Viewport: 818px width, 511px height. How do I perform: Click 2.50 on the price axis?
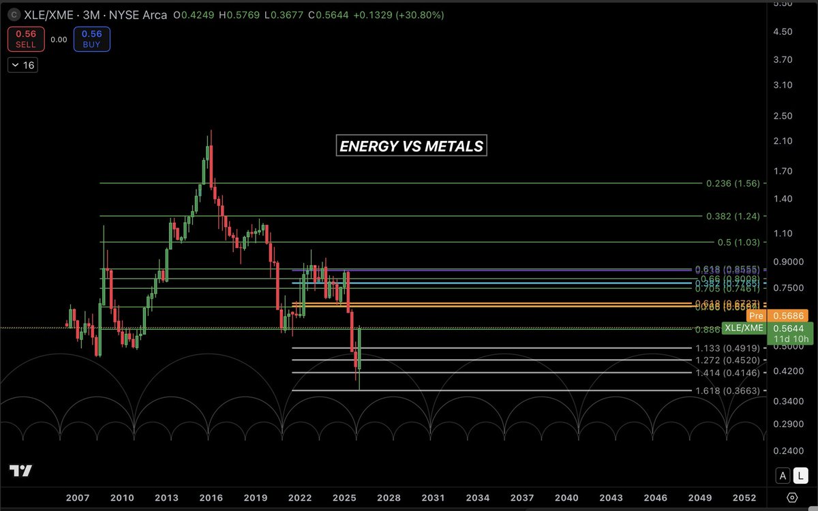tap(783, 116)
